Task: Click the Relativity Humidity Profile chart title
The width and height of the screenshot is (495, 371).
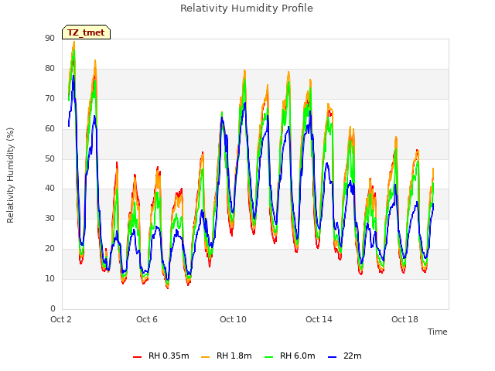Action: [247, 9]
